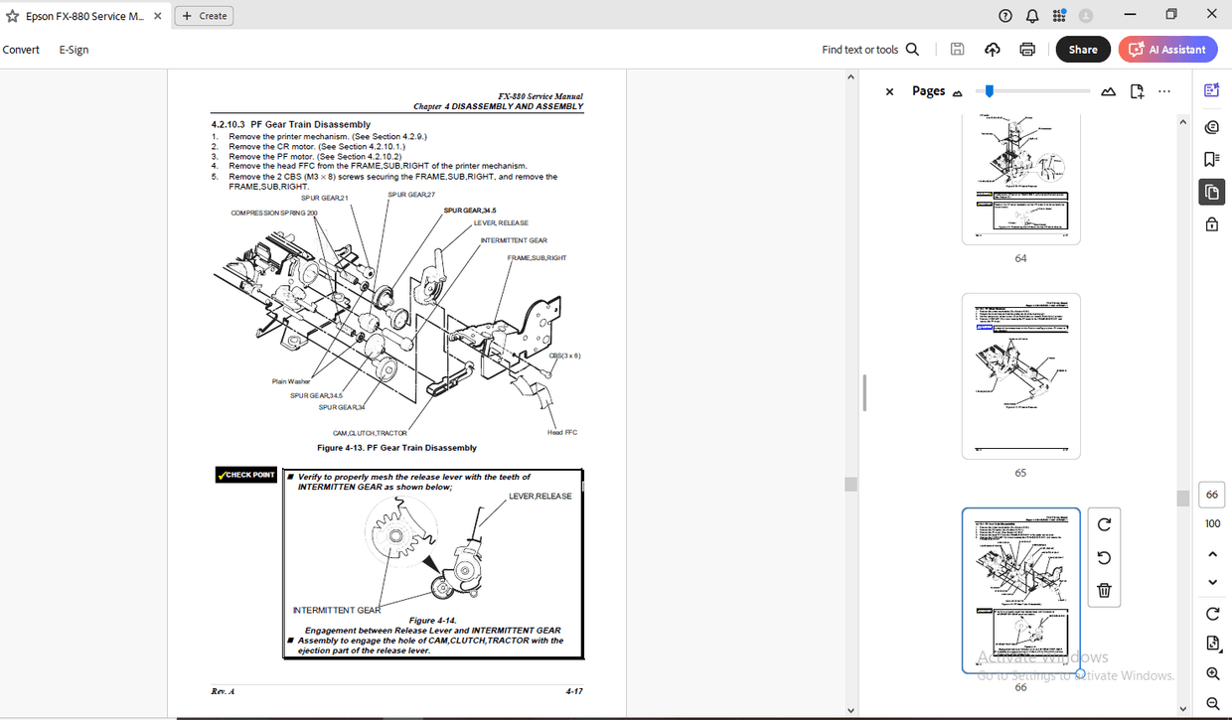Open Pages panel more options menu
The height and width of the screenshot is (720, 1232).
click(1164, 91)
